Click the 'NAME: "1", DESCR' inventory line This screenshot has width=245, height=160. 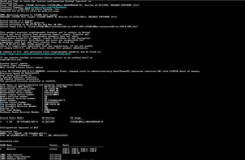(x=24, y=133)
